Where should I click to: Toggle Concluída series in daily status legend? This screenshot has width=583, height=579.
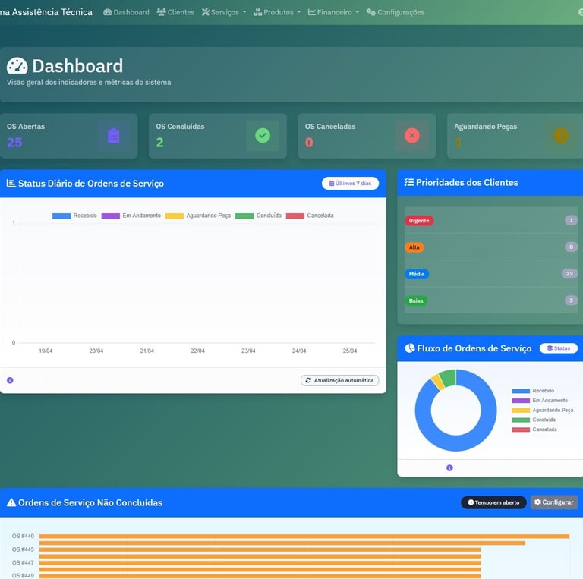pos(258,216)
